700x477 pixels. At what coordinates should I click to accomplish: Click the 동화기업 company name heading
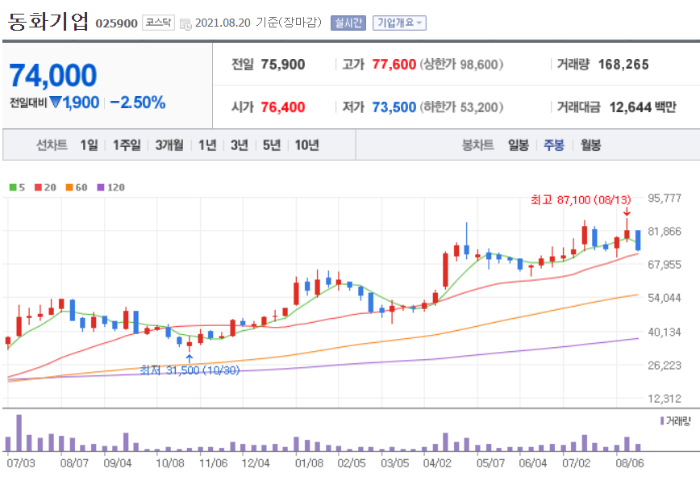pyautogui.click(x=48, y=22)
